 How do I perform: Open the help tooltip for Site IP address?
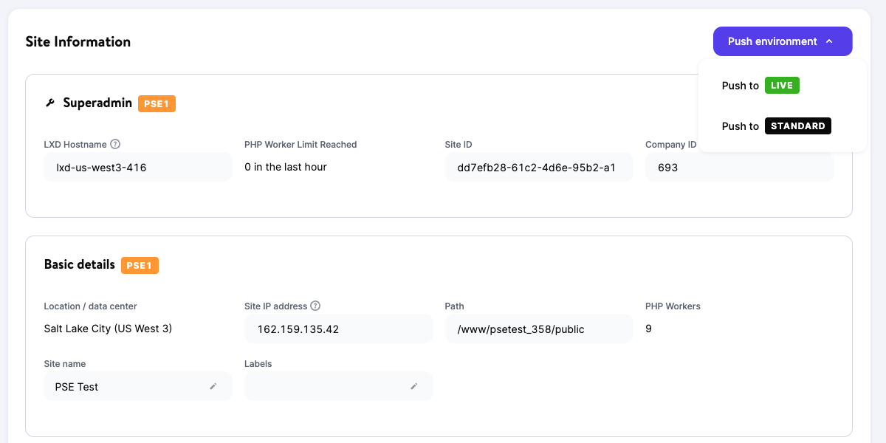coord(315,306)
